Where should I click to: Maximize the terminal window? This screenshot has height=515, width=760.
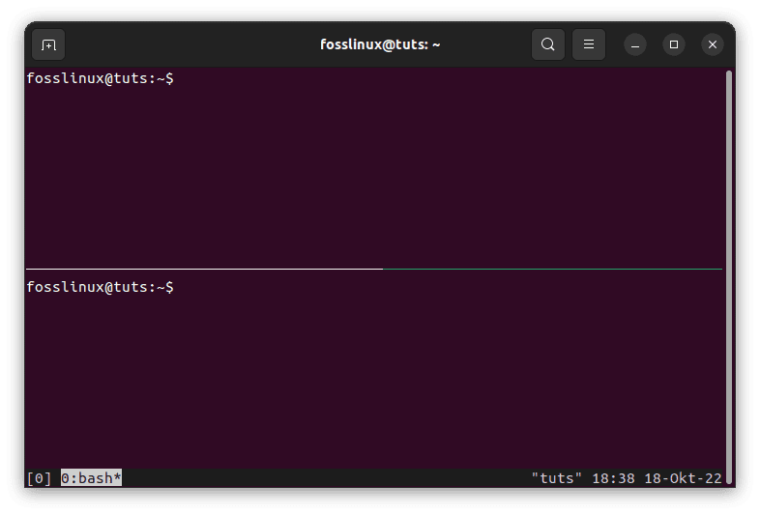pos(674,44)
